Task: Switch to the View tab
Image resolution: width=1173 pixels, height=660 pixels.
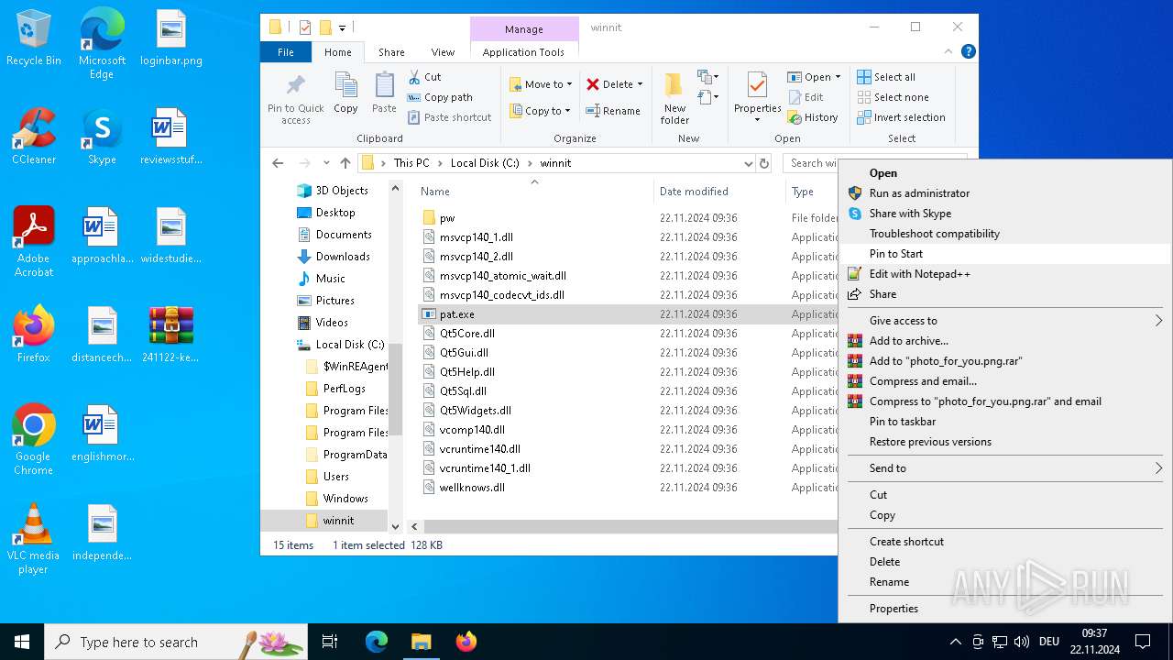Action: click(443, 52)
